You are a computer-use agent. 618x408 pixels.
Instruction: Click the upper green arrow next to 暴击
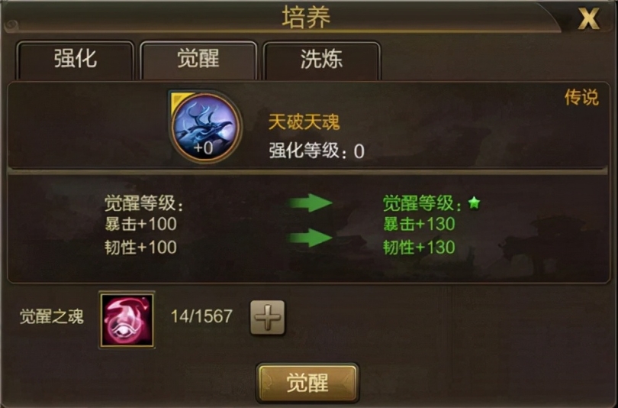pyautogui.click(x=310, y=202)
